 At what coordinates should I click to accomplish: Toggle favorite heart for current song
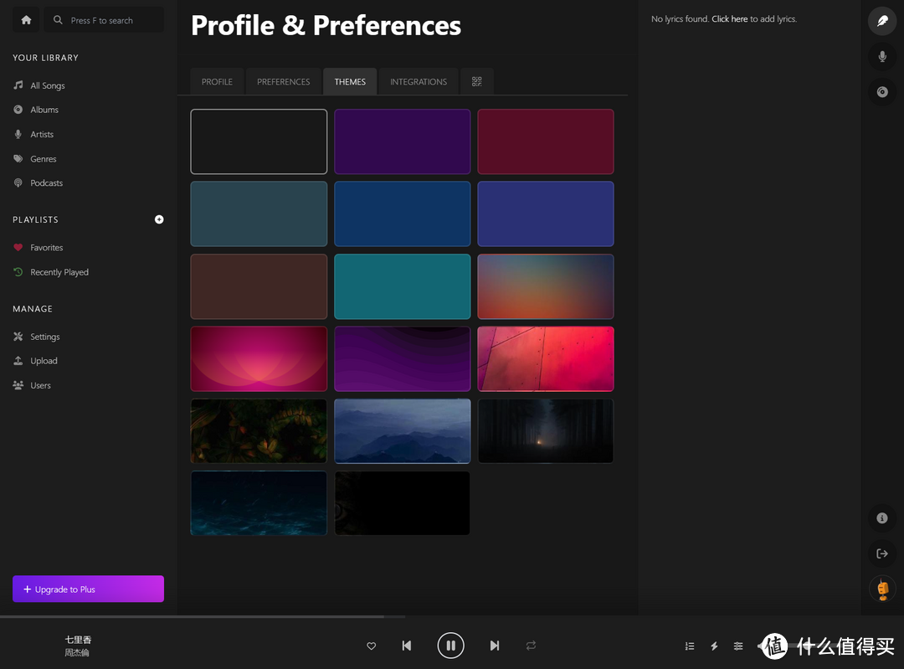click(x=372, y=646)
